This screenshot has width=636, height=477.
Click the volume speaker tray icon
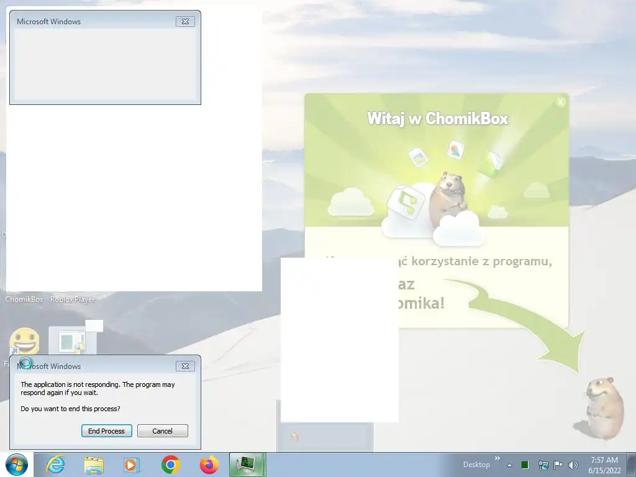(573, 465)
